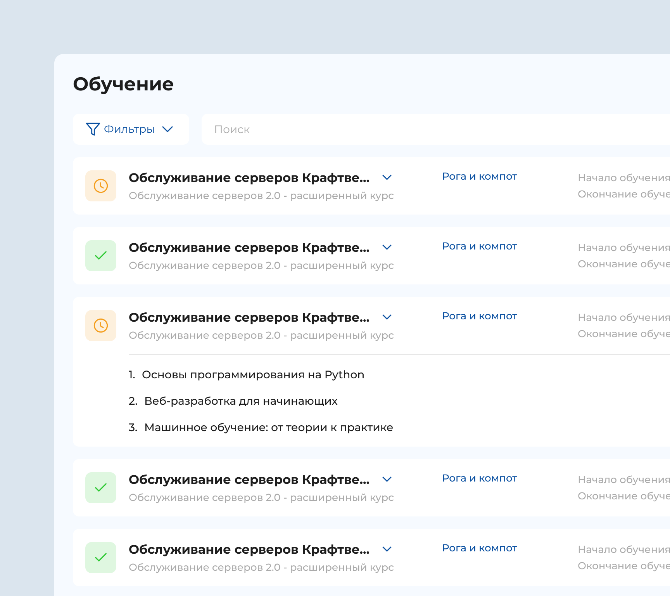
Task: Open Рога и компот link in expanded third card
Action: coord(480,316)
